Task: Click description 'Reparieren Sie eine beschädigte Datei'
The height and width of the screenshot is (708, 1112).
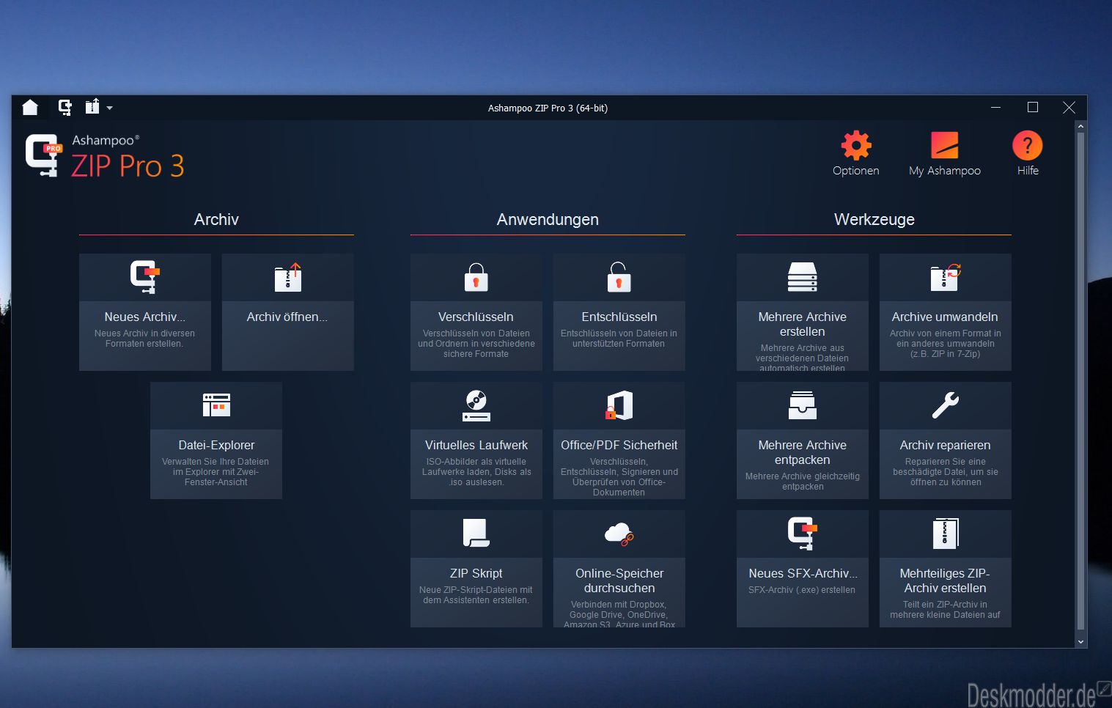Action: click(x=946, y=472)
